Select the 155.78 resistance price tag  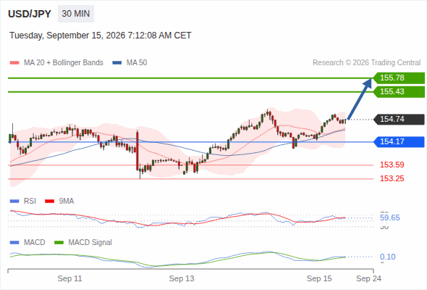[x=399, y=78]
